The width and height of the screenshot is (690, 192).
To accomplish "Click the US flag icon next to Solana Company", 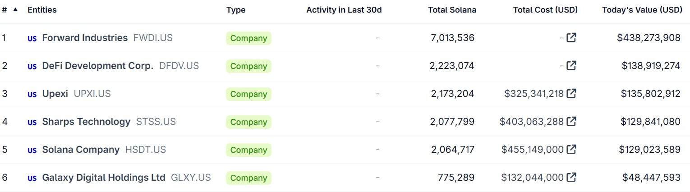I will point(32,150).
